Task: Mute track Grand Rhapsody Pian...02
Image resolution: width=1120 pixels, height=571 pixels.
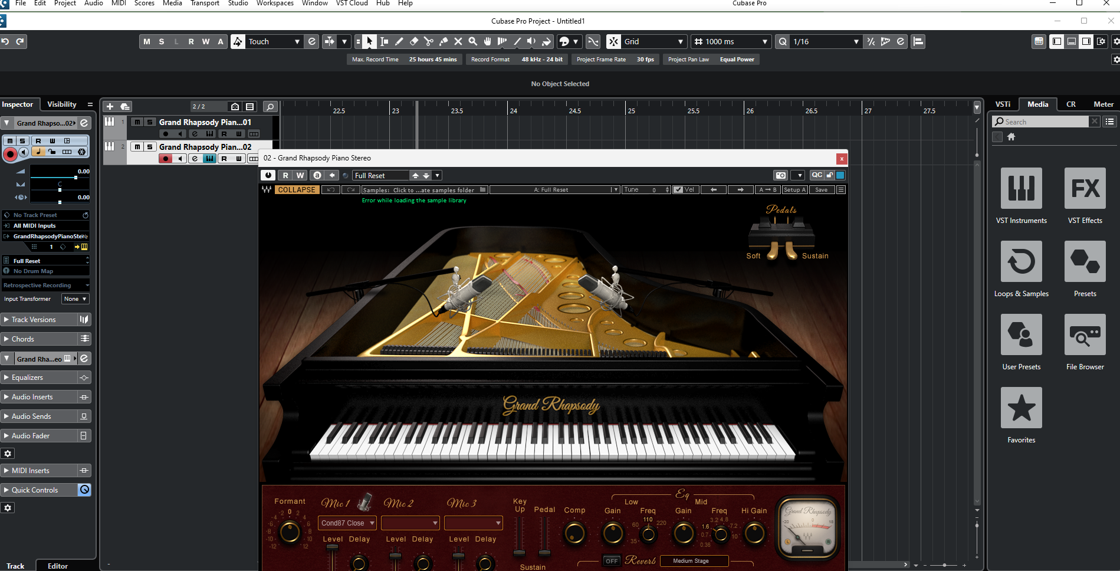Action: (x=137, y=147)
